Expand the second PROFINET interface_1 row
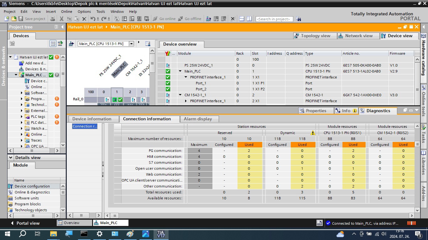This screenshot has height=240, width=428. click(x=186, y=101)
